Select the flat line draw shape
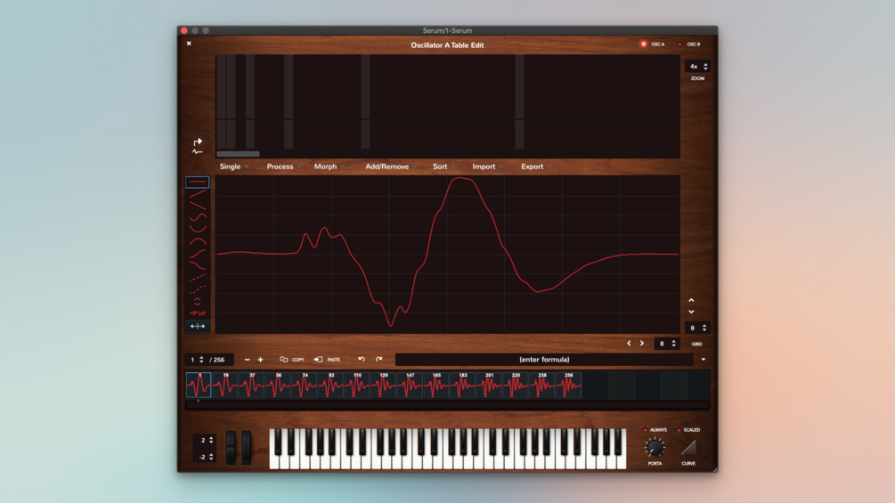 point(198,182)
